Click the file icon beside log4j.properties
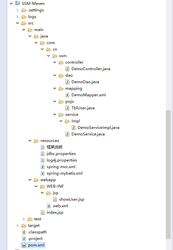Image resolution: width=173 pixels, height=250 pixels. coord(42,160)
